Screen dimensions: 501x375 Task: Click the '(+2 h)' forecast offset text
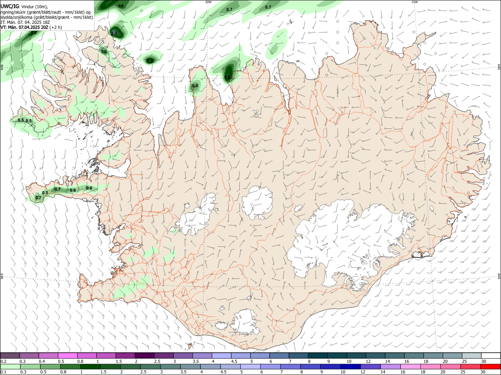click(x=56, y=27)
